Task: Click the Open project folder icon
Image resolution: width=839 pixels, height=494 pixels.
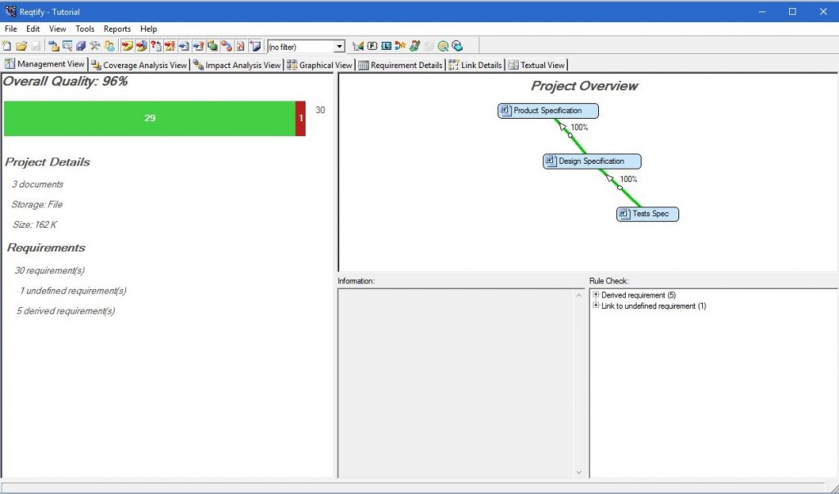Action: pyautogui.click(x=21, y=46)
